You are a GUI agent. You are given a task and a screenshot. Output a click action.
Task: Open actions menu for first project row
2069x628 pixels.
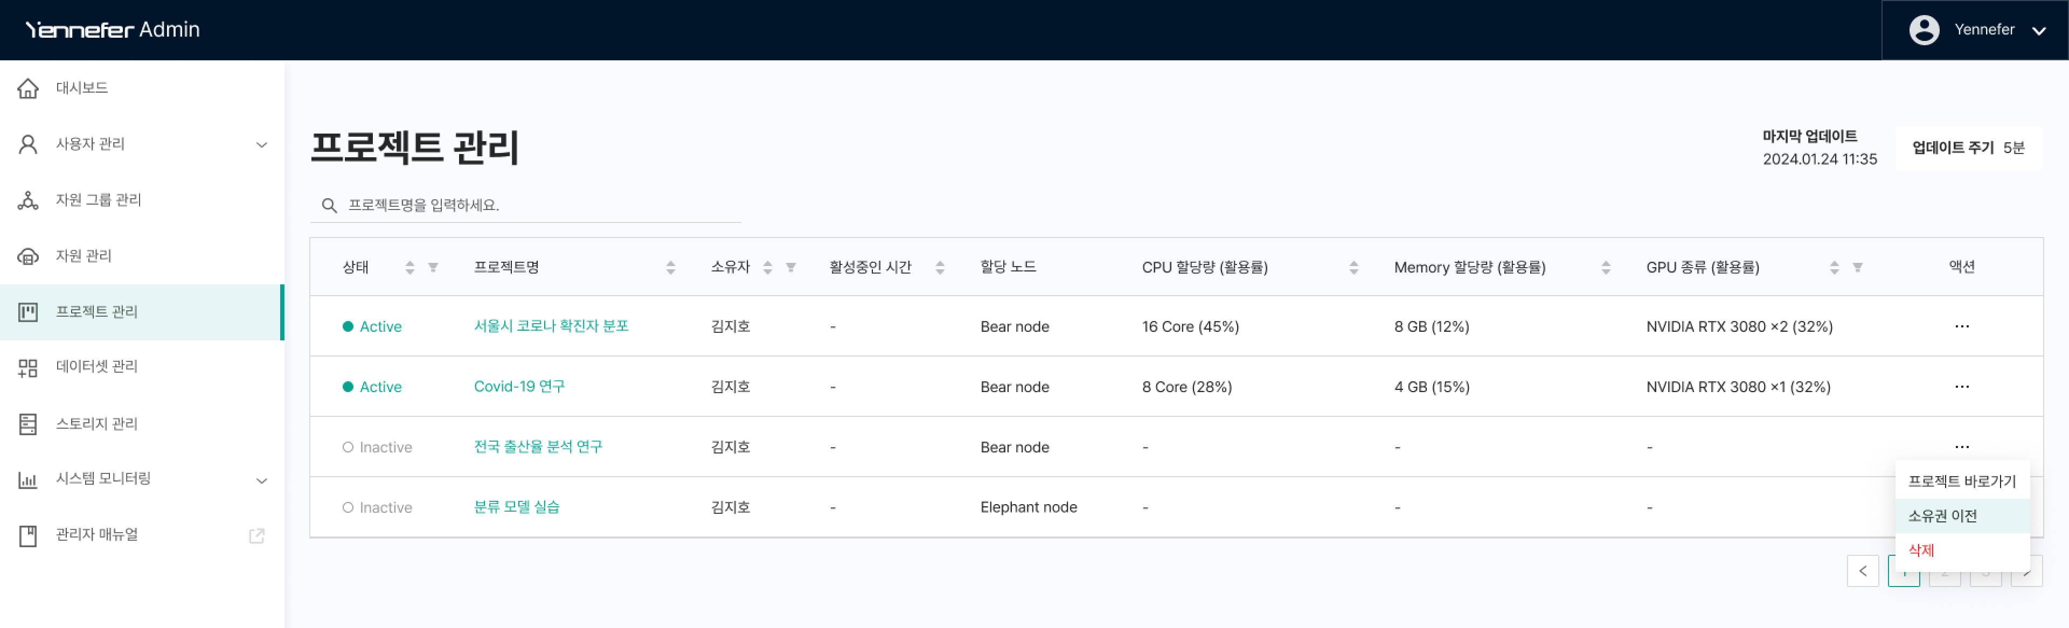[x=1961, y=326]
